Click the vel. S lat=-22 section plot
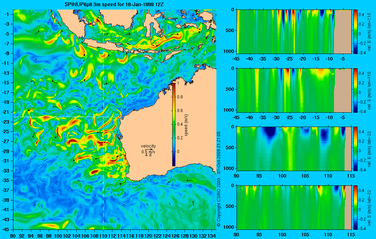 tap(294, 207)
